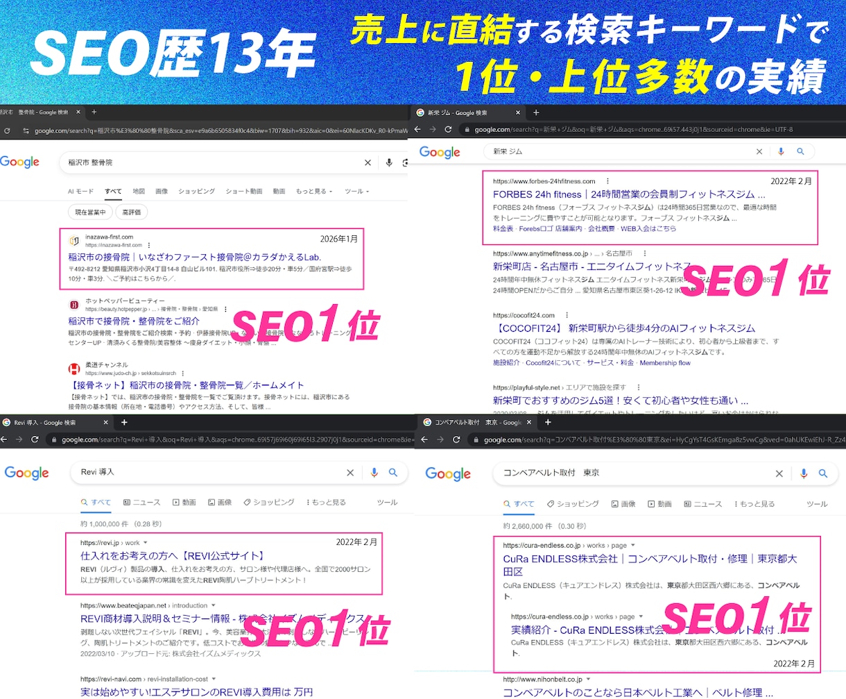Click the microphone in 新栄 ジム search
This screenshot has width=846, height=699.
pyautogui.click(x=782, y=151)
